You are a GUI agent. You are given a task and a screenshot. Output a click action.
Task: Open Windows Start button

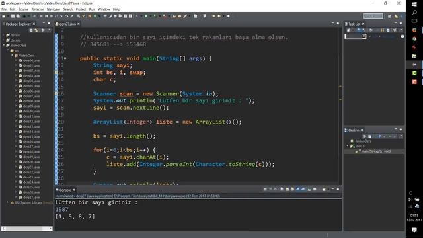pos(414,4)
